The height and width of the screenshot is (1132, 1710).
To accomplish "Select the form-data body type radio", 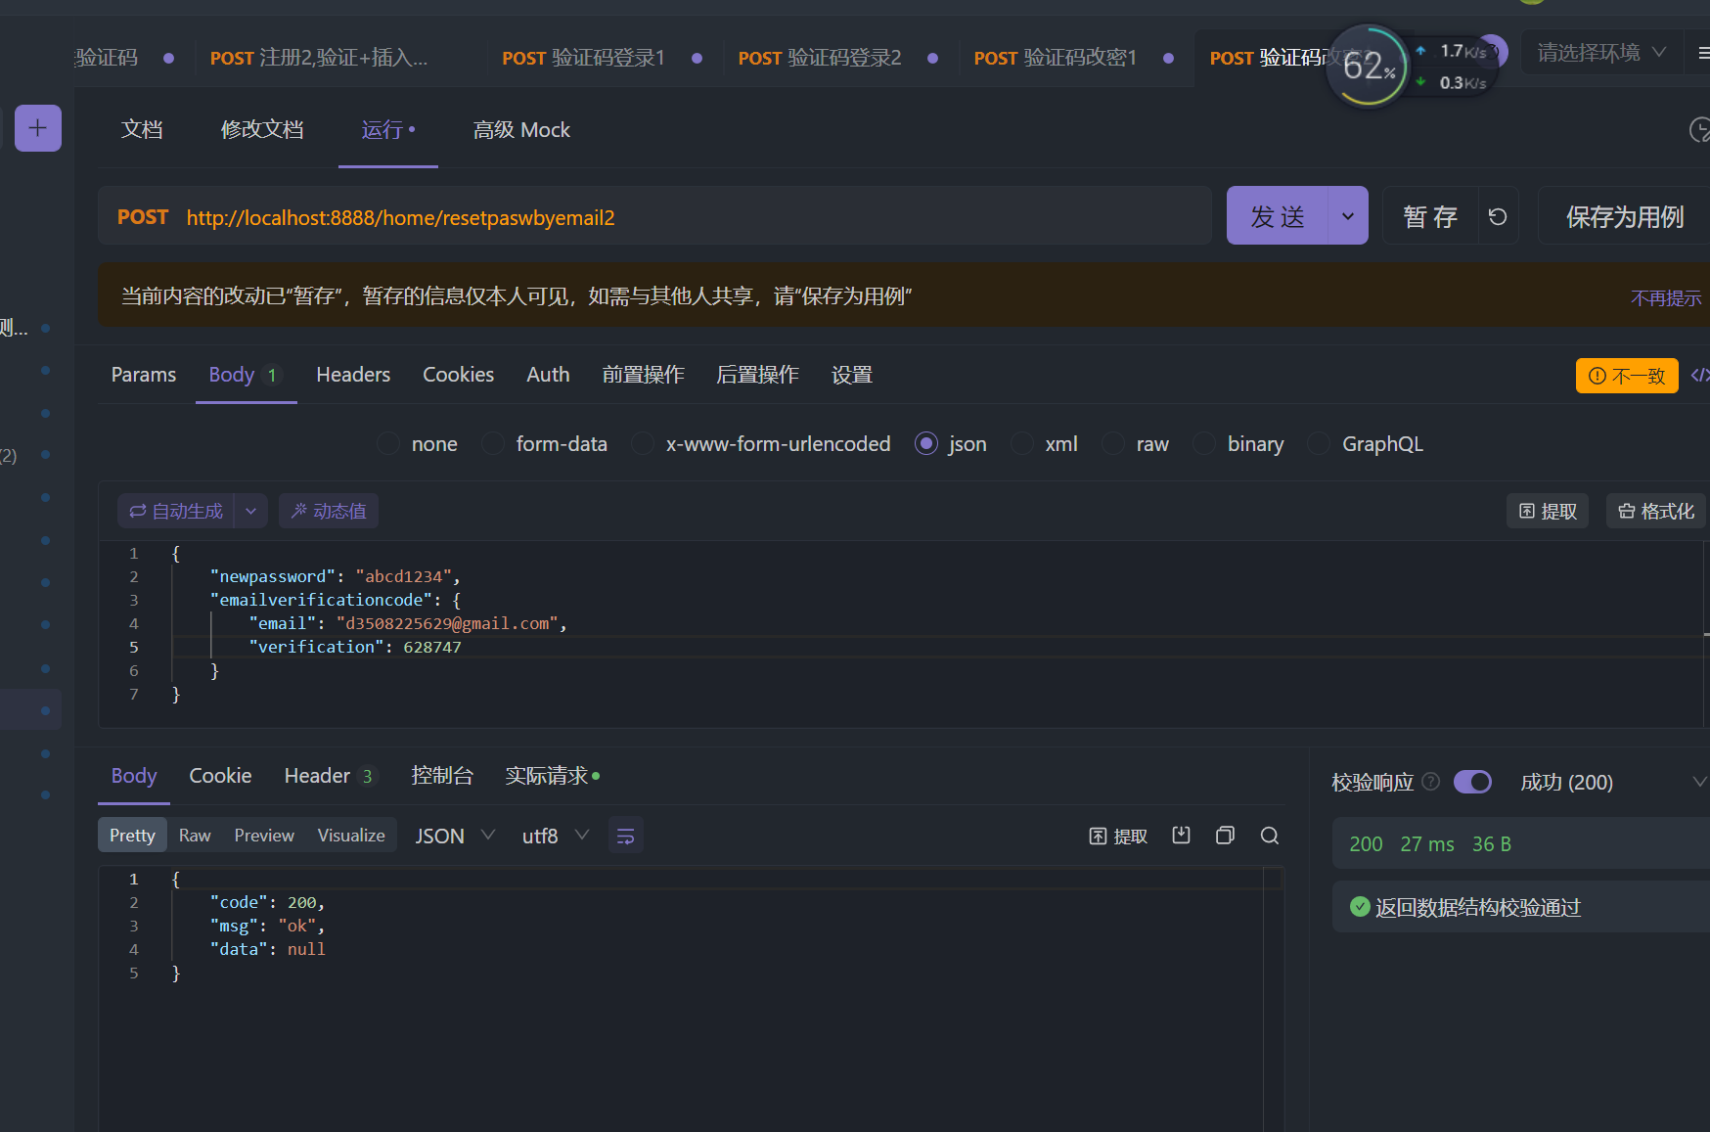I will click(493, 444).
